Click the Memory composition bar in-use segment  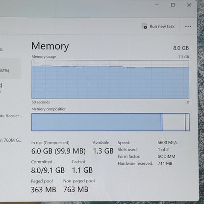pos(96,122)
